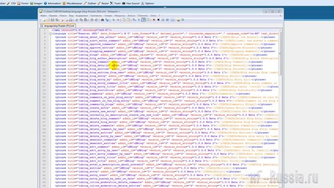Stop macro recording with black square icon

pos(158,20)
